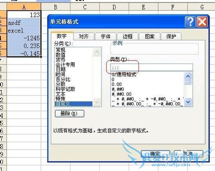Select 自定义 category

click(x=74, y=104)
